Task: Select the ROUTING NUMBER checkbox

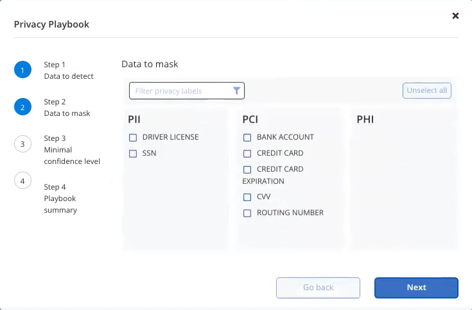Action: click(x=247, y=213)
